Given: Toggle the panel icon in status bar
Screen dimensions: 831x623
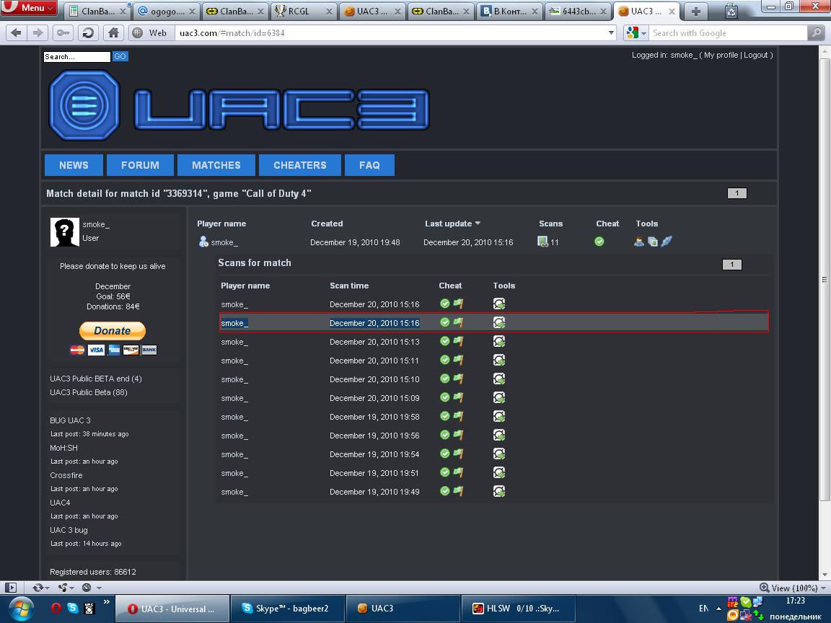Looking at the screenshot, I should click(x=11, y=588).
